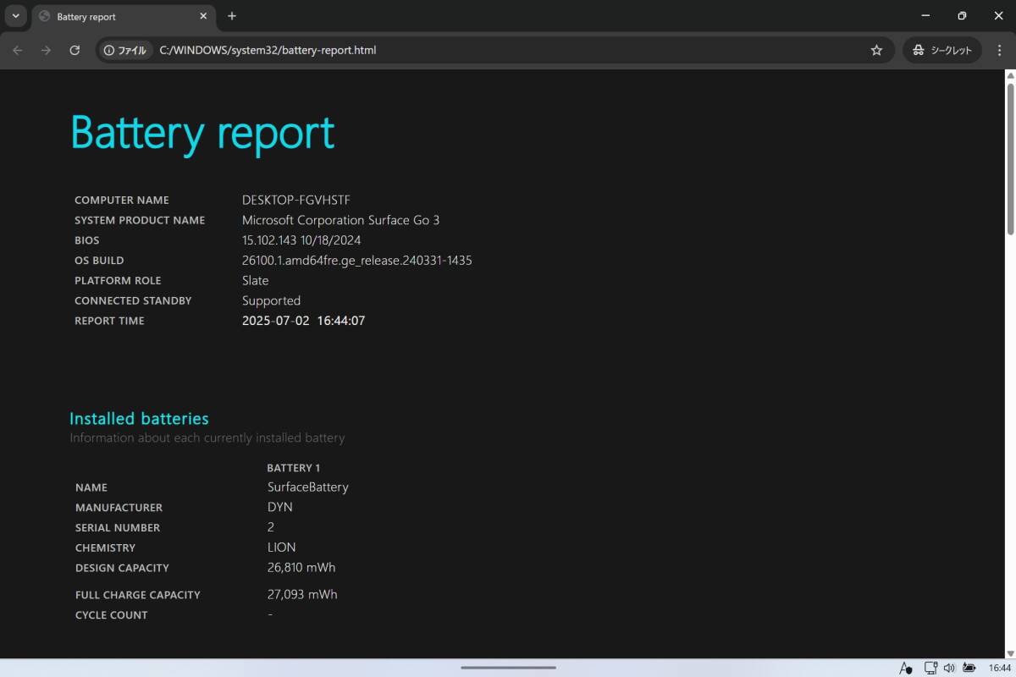1016x677 pixels.
Task: Focus the address bar URL field
Action: [x=508, y=50]
